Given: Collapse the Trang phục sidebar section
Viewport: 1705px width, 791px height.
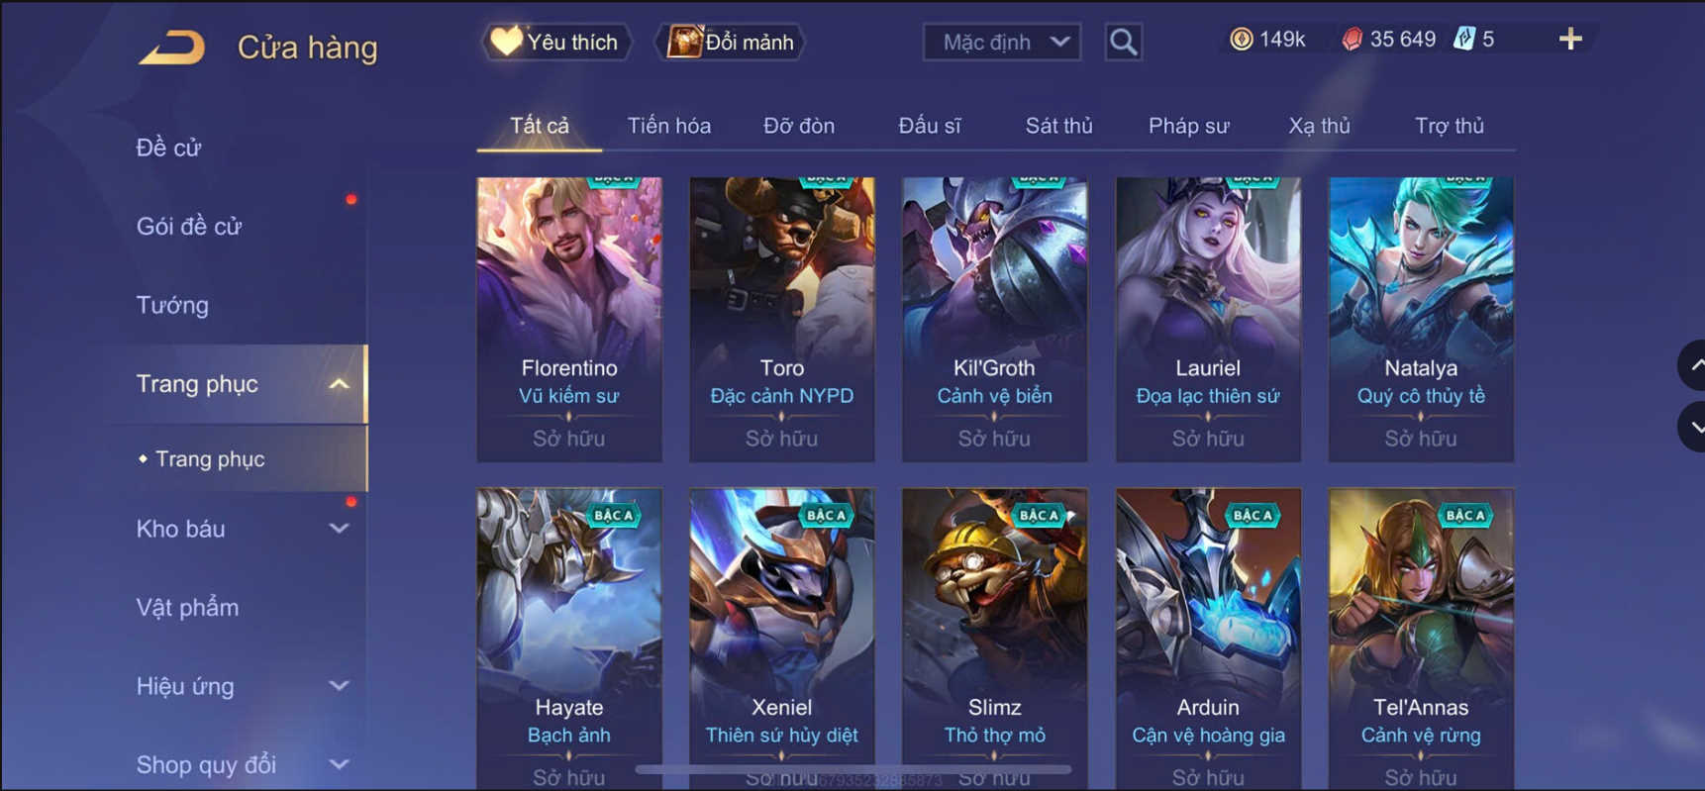Looking at the screenshot, I should point(339,384).
